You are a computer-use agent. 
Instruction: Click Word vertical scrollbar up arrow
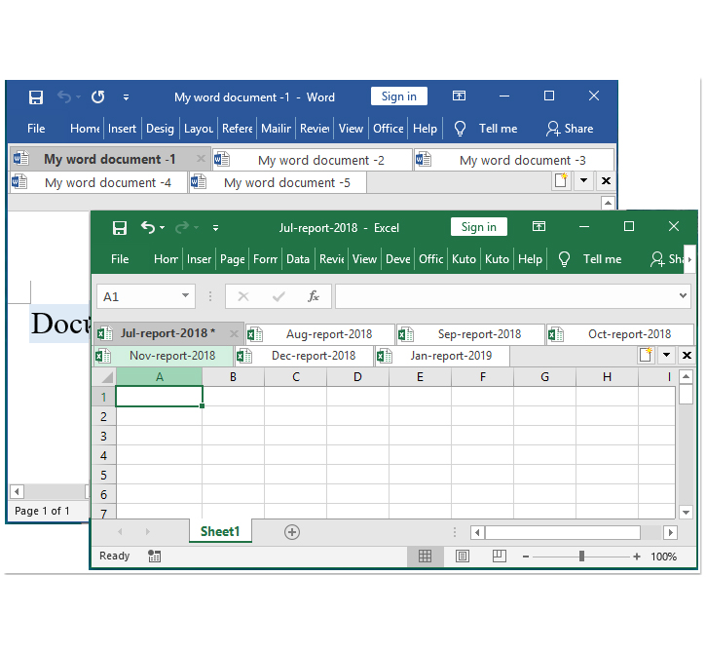608,203
